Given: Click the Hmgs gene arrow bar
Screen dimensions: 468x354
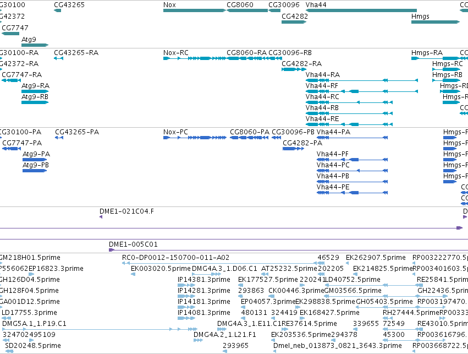Looking at the screenshot, I should (436, 22).
